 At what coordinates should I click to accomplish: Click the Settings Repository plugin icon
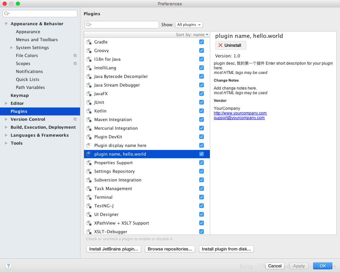(x=89, y=171)
